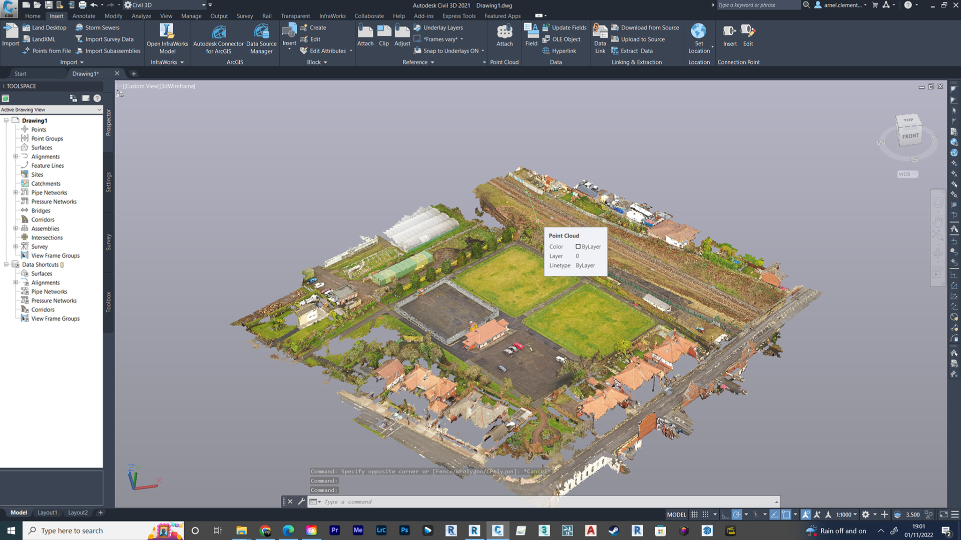Image resolution: width=961 pixels, height=540 pixels.
Task: Expand the Survey tree node
Action: pyautogui.click(x=16, y=246)
